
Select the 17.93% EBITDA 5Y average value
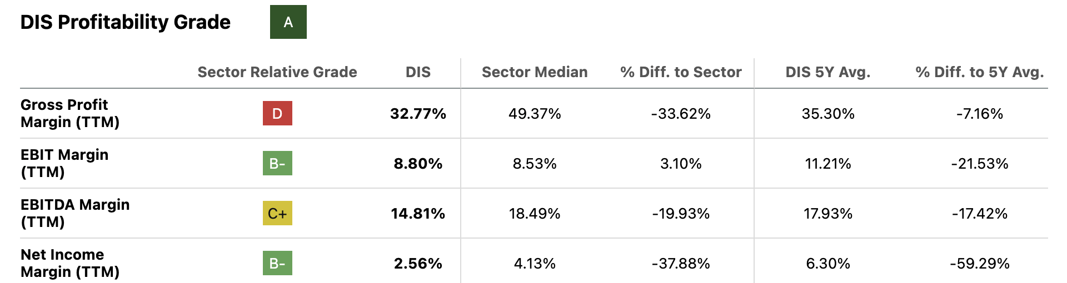click(827, 214)
